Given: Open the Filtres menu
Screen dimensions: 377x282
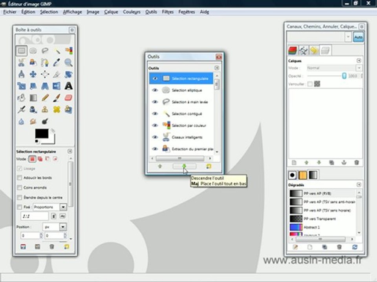Looking at the screenshot, I should pyautogui.click(x=168, y=12).
